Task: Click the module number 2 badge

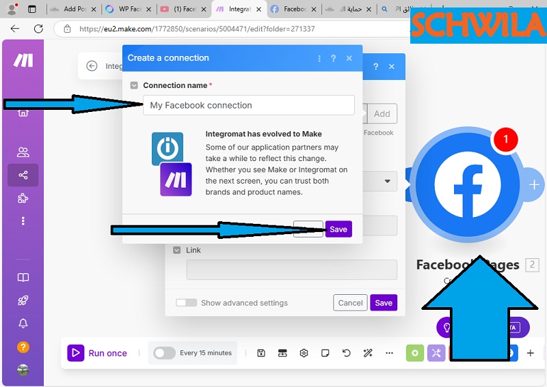Action: click(x=532, y=265)
